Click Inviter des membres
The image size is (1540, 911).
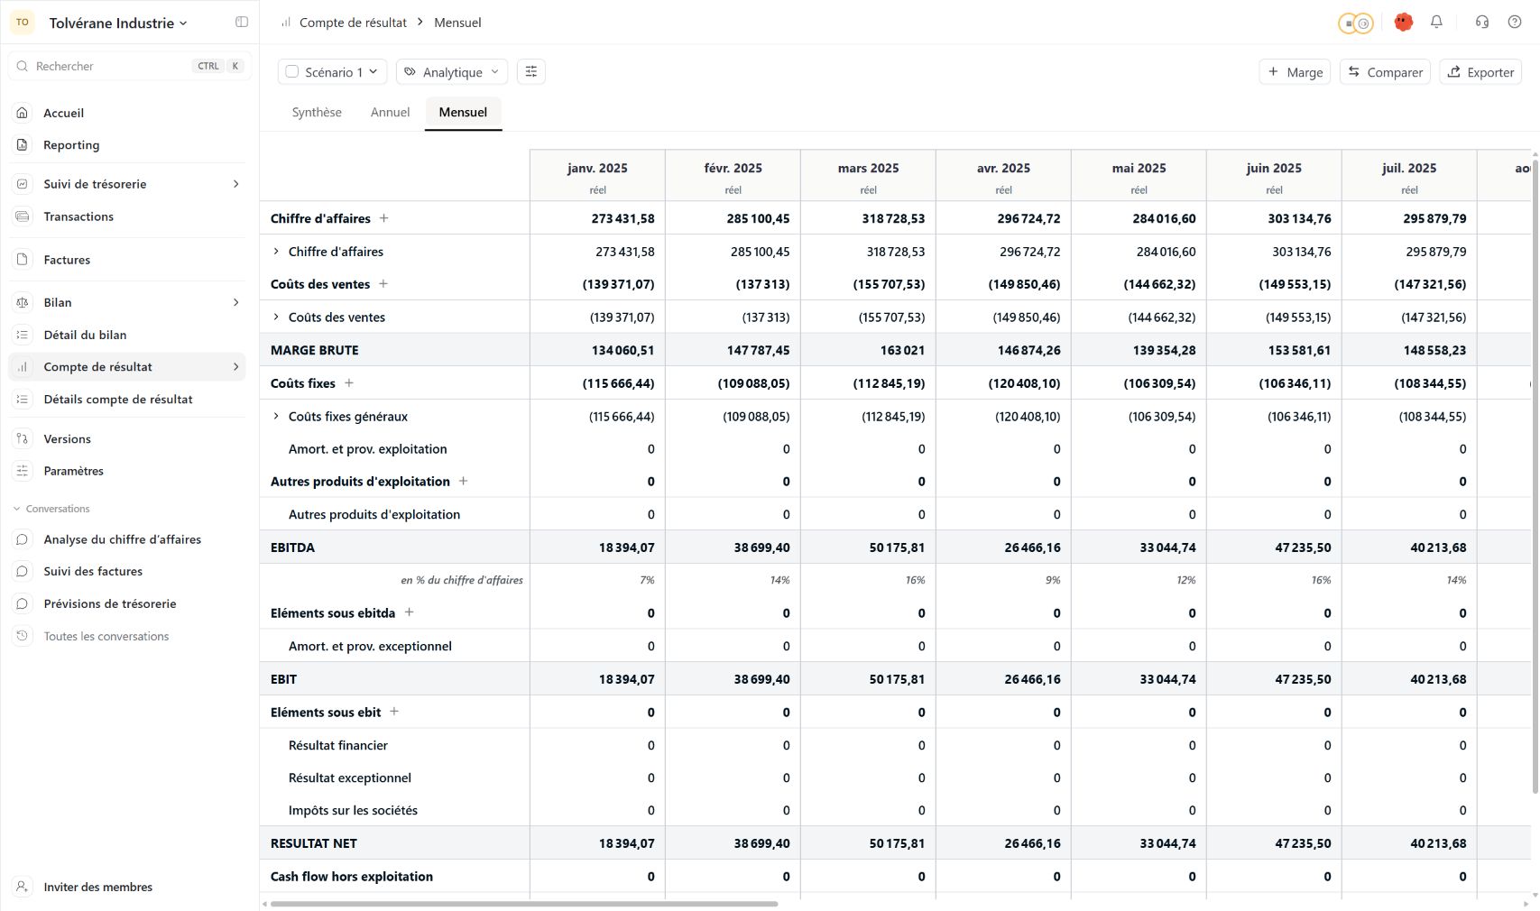coord(97,888)
